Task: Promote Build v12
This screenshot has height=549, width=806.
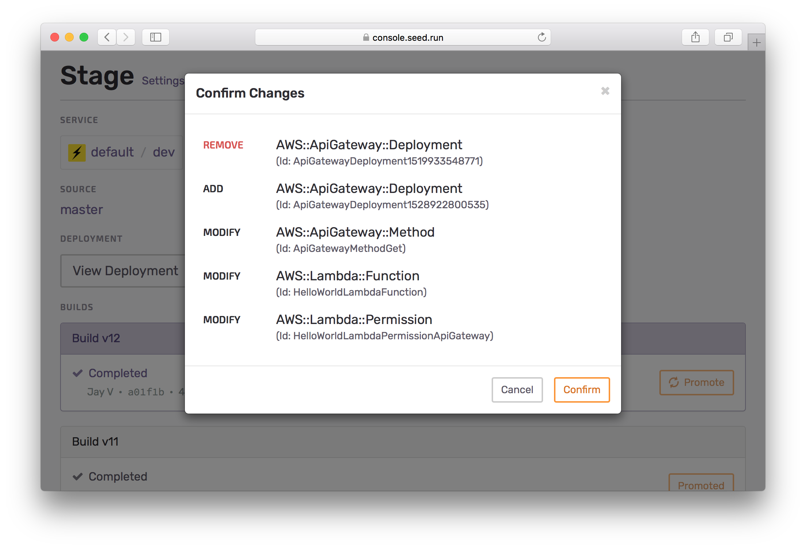Action: (x=696, y=382)
